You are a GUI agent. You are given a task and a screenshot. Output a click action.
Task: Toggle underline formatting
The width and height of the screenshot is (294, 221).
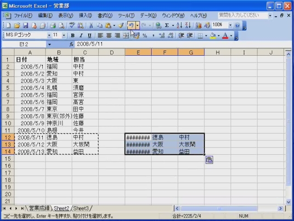89,35
